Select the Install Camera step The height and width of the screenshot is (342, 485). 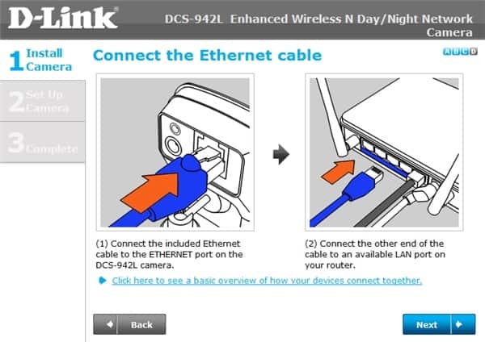click(x=42, y=60)
